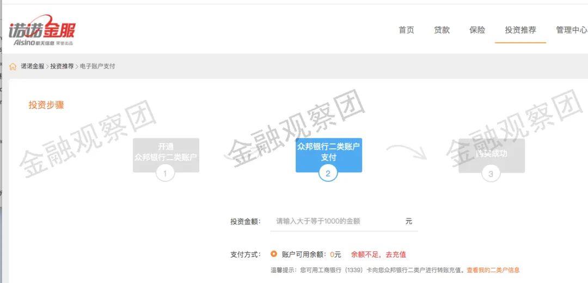
Task: Open the 贷款 menu item
Action: [x=442, y=30]
